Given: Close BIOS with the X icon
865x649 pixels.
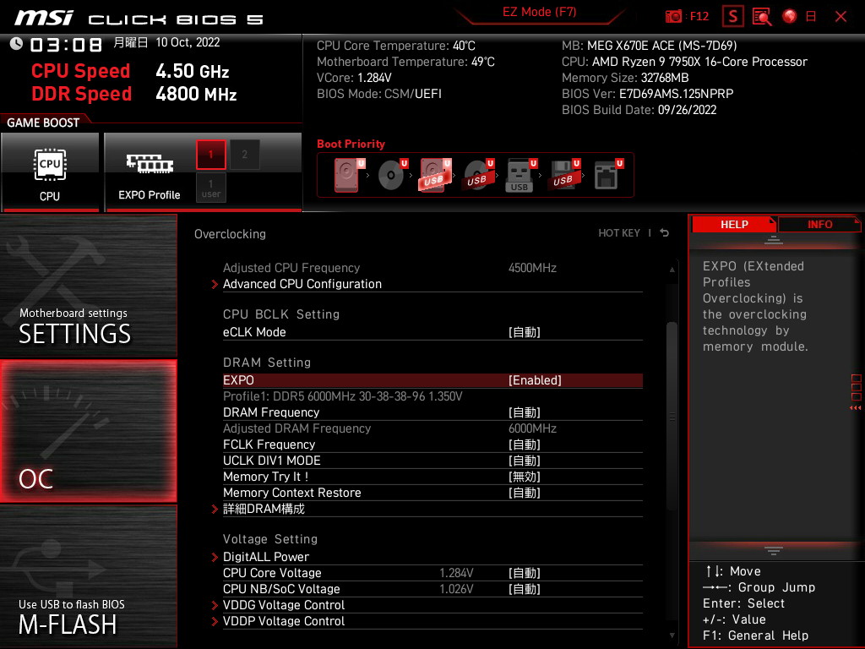Looking at the screenshot, I should click(841, 17).
